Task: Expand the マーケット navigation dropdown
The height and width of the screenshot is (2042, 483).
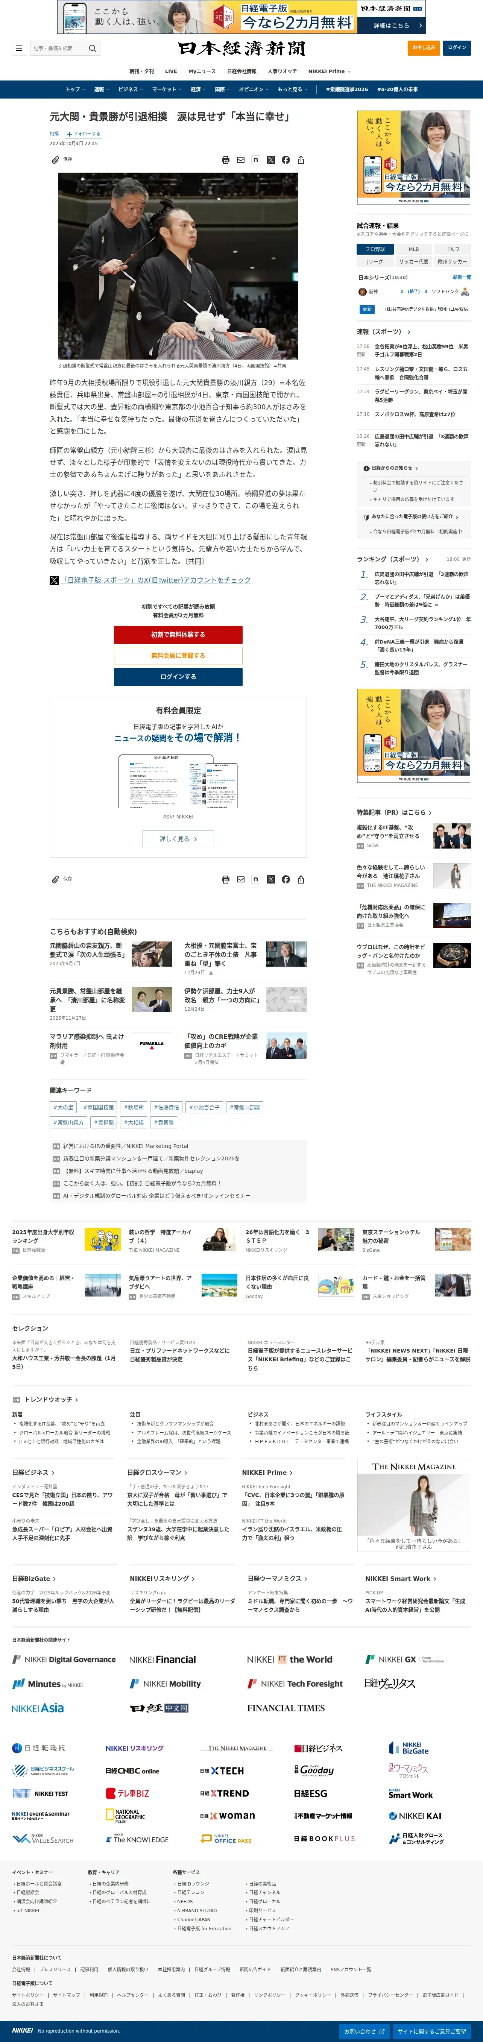Action: point(167,90)
